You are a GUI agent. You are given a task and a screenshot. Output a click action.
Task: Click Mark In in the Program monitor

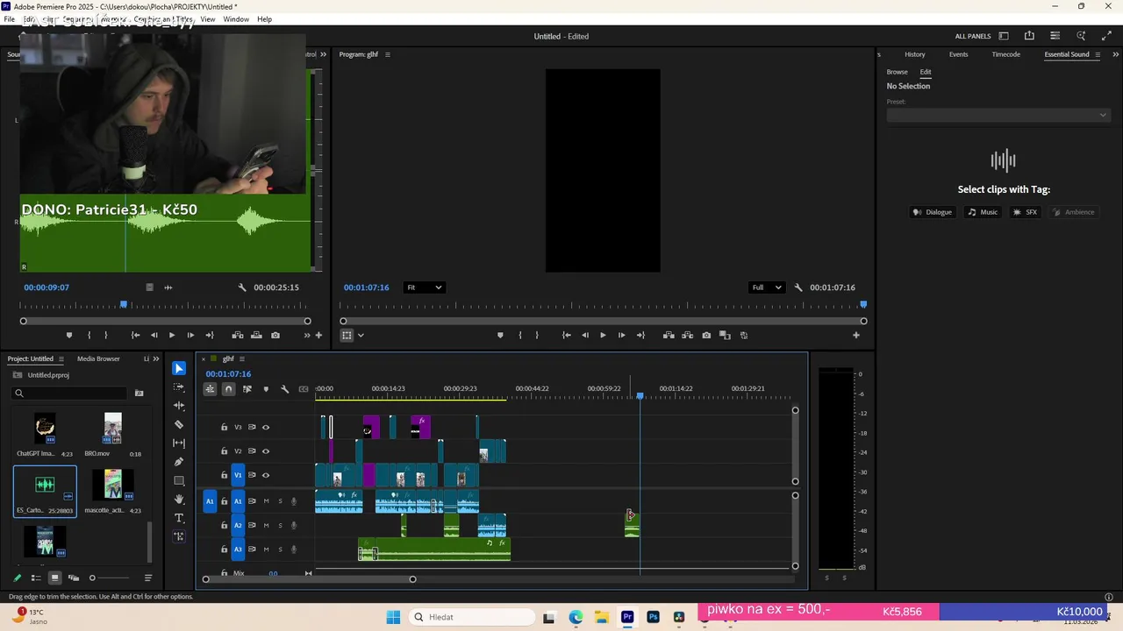click(520, 335)
